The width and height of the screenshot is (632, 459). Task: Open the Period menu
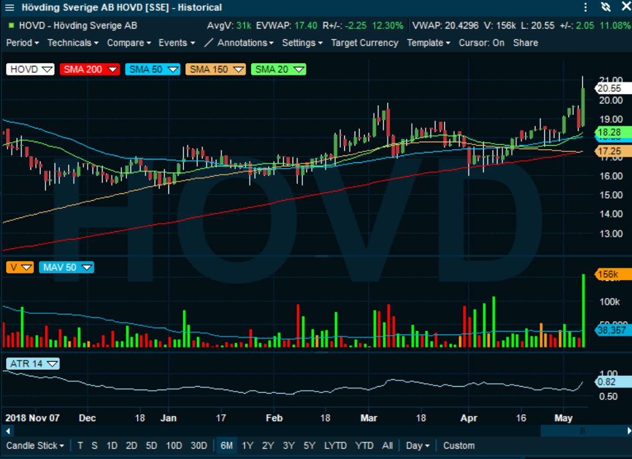tap(23, 43)
